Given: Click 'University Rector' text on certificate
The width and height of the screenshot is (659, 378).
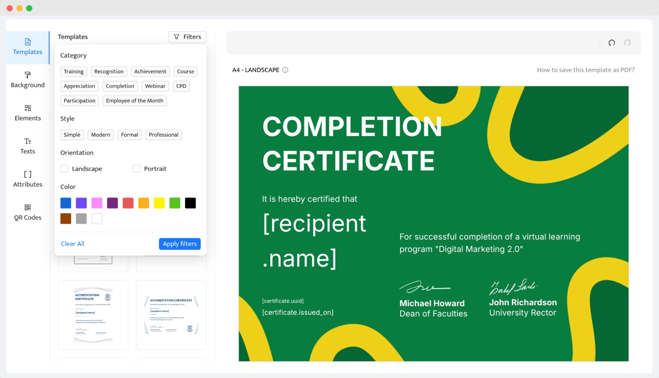Looking at the screenshot, I should tap(523, 313).
